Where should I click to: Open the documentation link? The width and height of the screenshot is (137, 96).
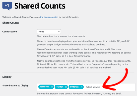[49, 17]
